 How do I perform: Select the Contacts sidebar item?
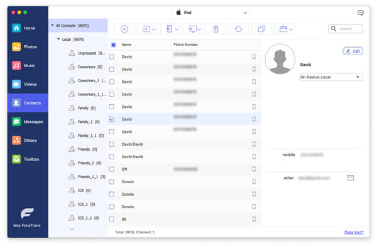pos(28,103)
